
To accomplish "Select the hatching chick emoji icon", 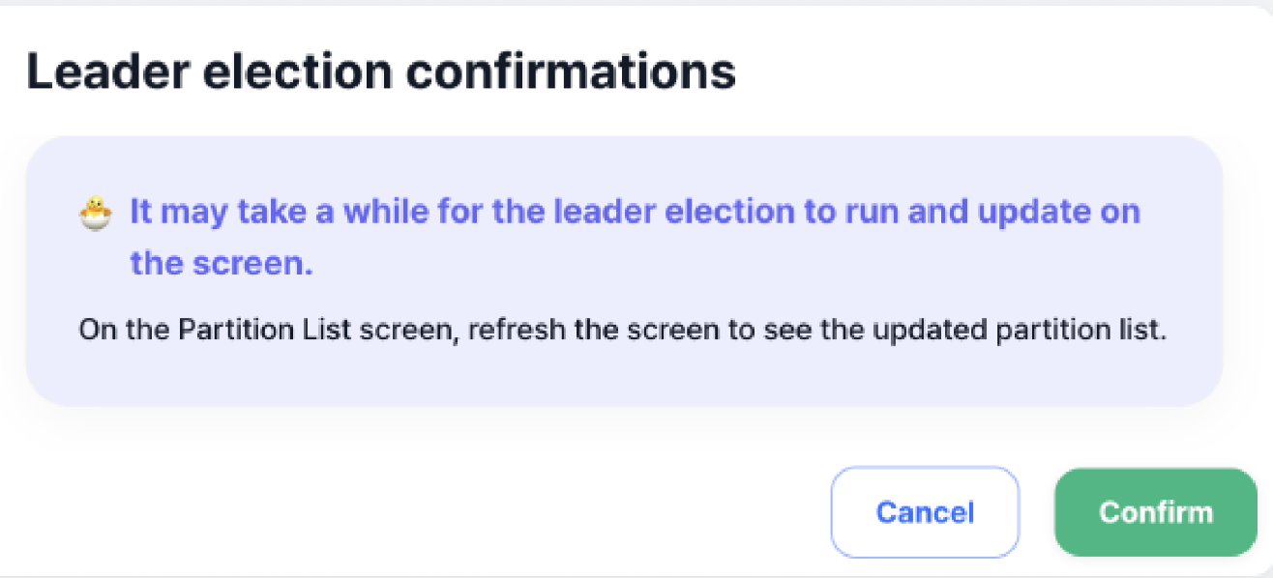I will pos(94,211).
